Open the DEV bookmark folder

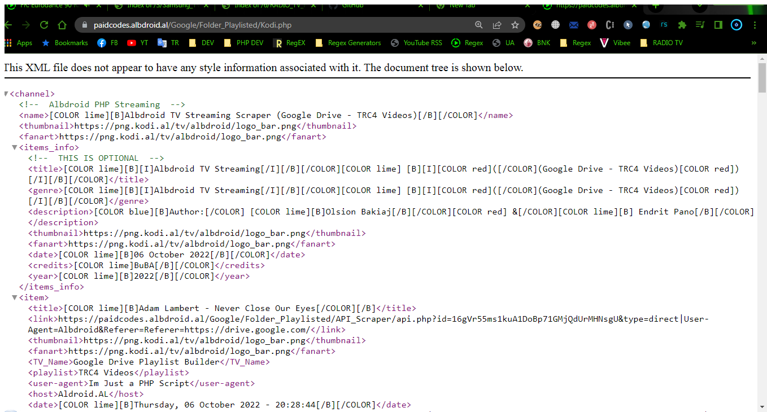[202, 43]
